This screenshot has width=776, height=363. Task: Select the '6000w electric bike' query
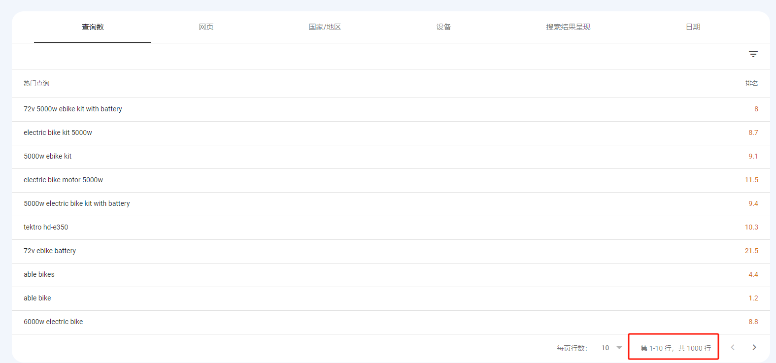53,322
